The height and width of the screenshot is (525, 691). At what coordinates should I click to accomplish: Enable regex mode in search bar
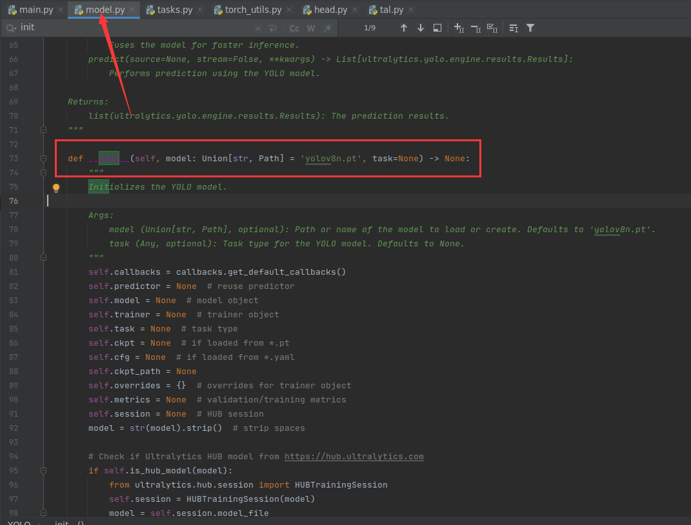327,28
